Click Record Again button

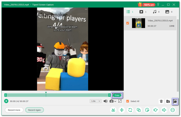[34, 110]
